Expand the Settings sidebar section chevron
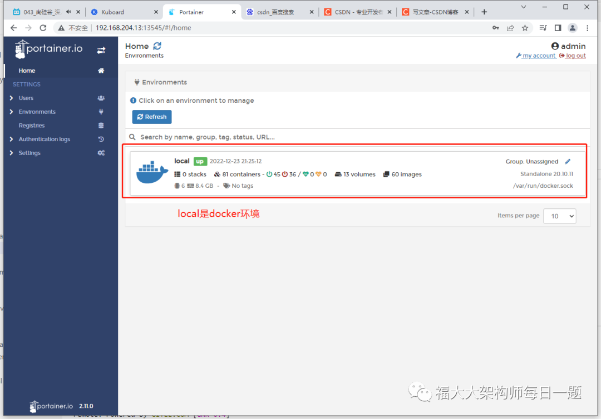Screen dimensions: 601x419 coord(11,153)
